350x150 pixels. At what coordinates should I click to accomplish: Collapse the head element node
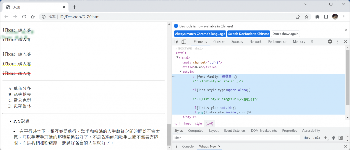point(177,57)
